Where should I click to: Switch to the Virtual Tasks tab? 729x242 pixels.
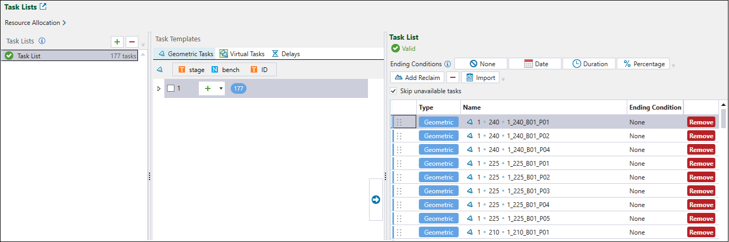click(x=242, y=53)
